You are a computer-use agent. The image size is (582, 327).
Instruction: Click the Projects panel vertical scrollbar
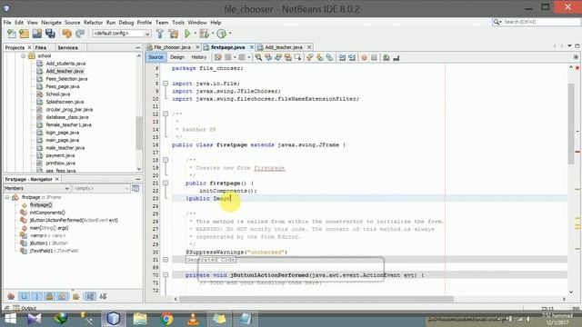pos(139,134)
